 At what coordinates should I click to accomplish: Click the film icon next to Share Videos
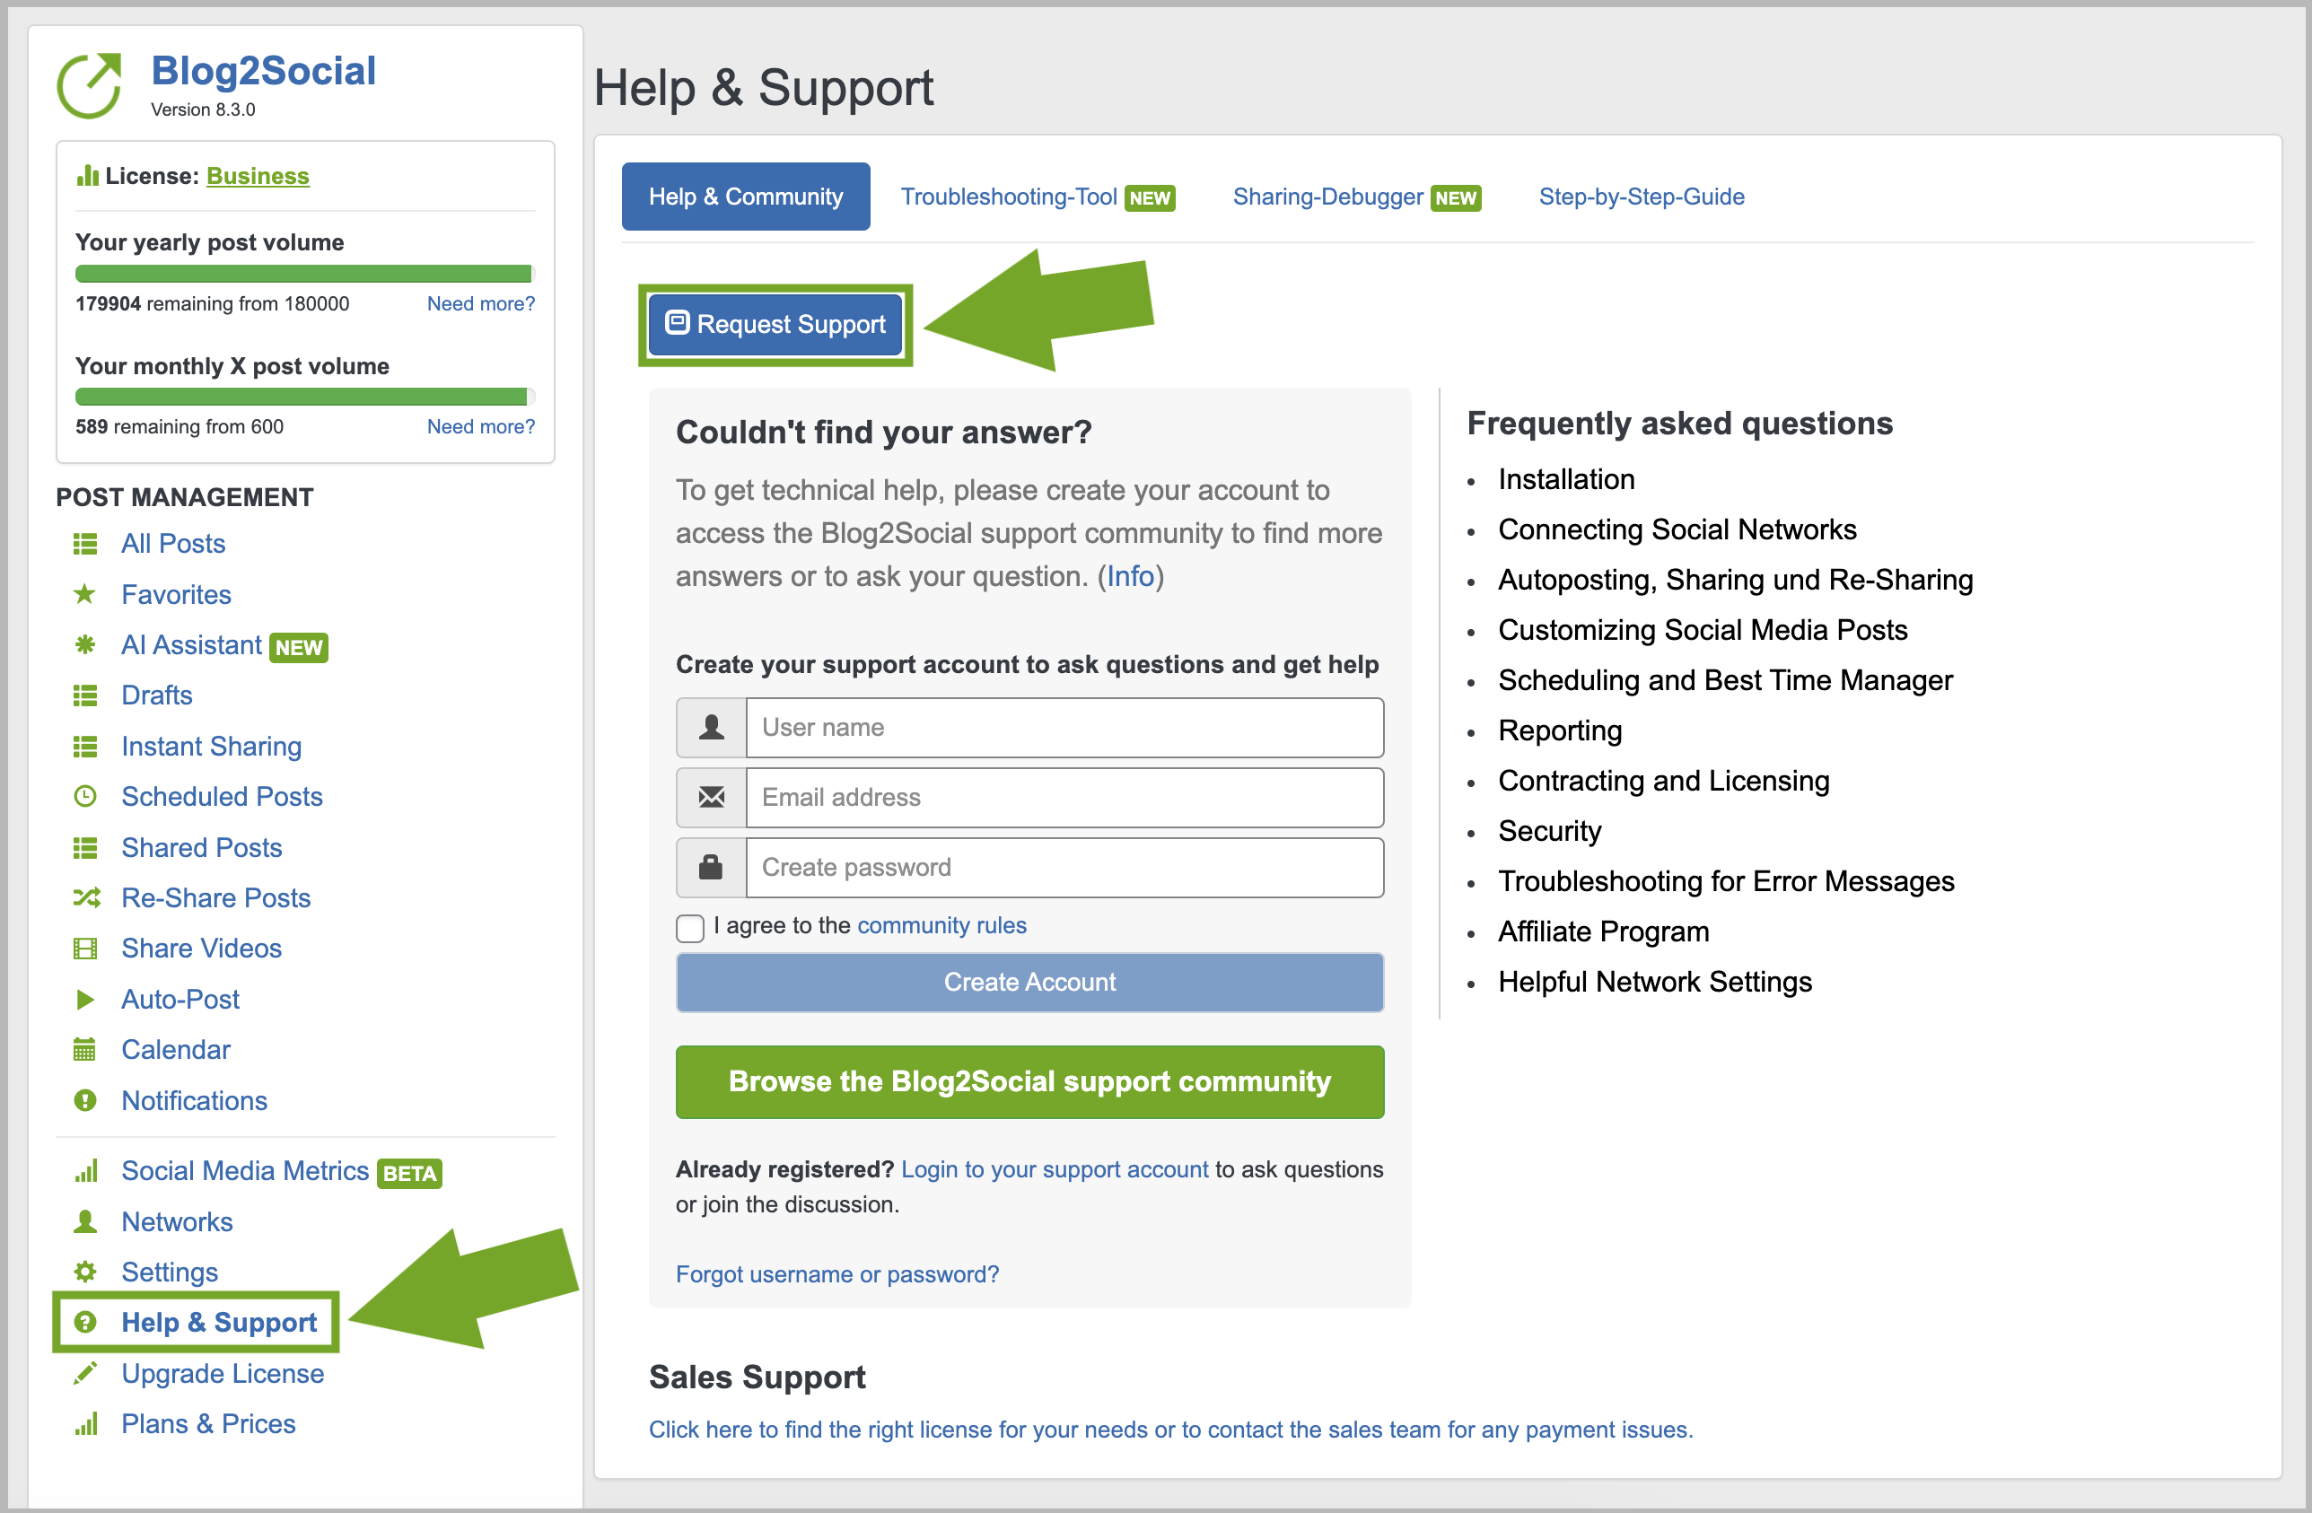[x=85, y=948]
